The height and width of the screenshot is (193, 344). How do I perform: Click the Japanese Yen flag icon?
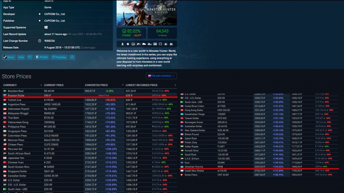coord(5,158)
